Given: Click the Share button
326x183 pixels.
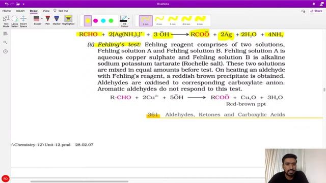Looking at the screenshot, I should tap(316, 11).
